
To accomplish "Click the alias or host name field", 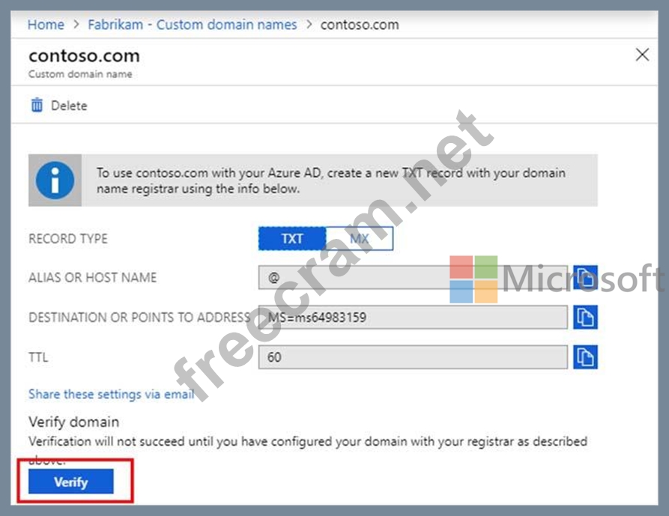I will click(413, 278).
